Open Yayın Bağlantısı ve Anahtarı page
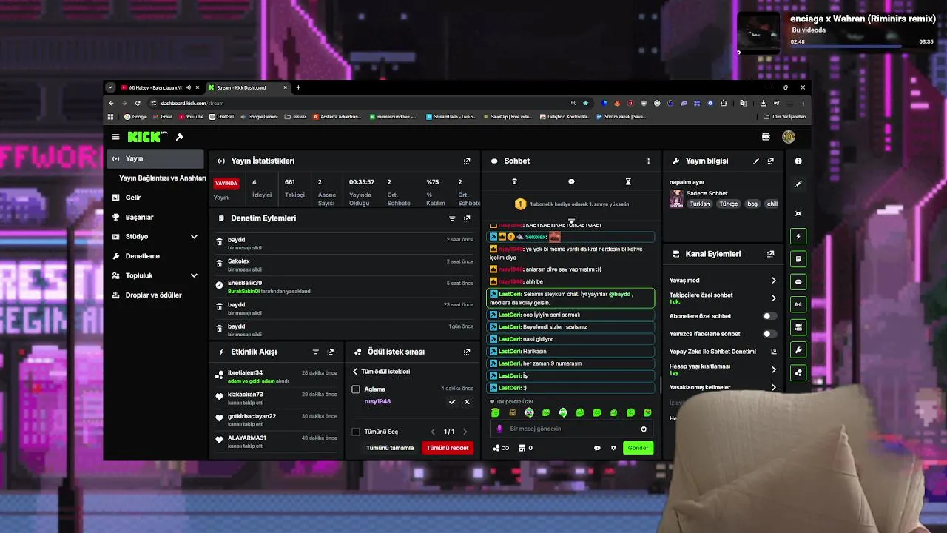Viewport: 947px width, 533px height. point(163,178)
